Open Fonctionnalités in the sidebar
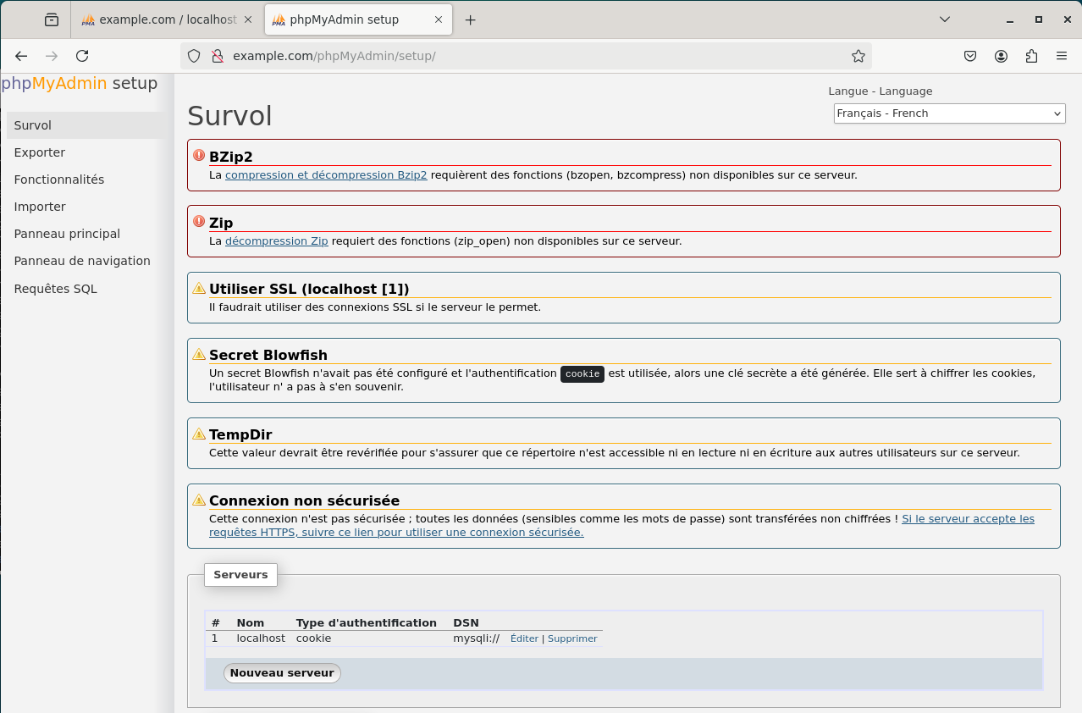This screenshot has height=713, width=1082. coord(85,180)
